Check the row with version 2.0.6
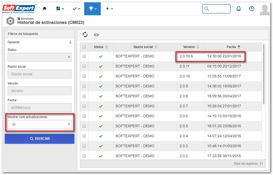Screen dimensions: 273x175 pos(84,116)
